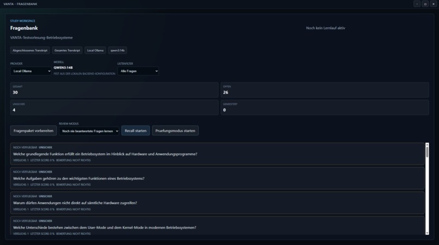Click the scrollbar up arrow of question list
The width and height of the screenshot is (439, 245).
427,145
